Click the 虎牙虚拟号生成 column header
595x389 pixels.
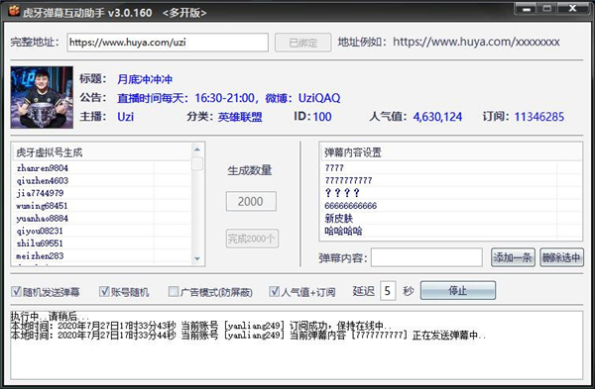tap(102, 152)
